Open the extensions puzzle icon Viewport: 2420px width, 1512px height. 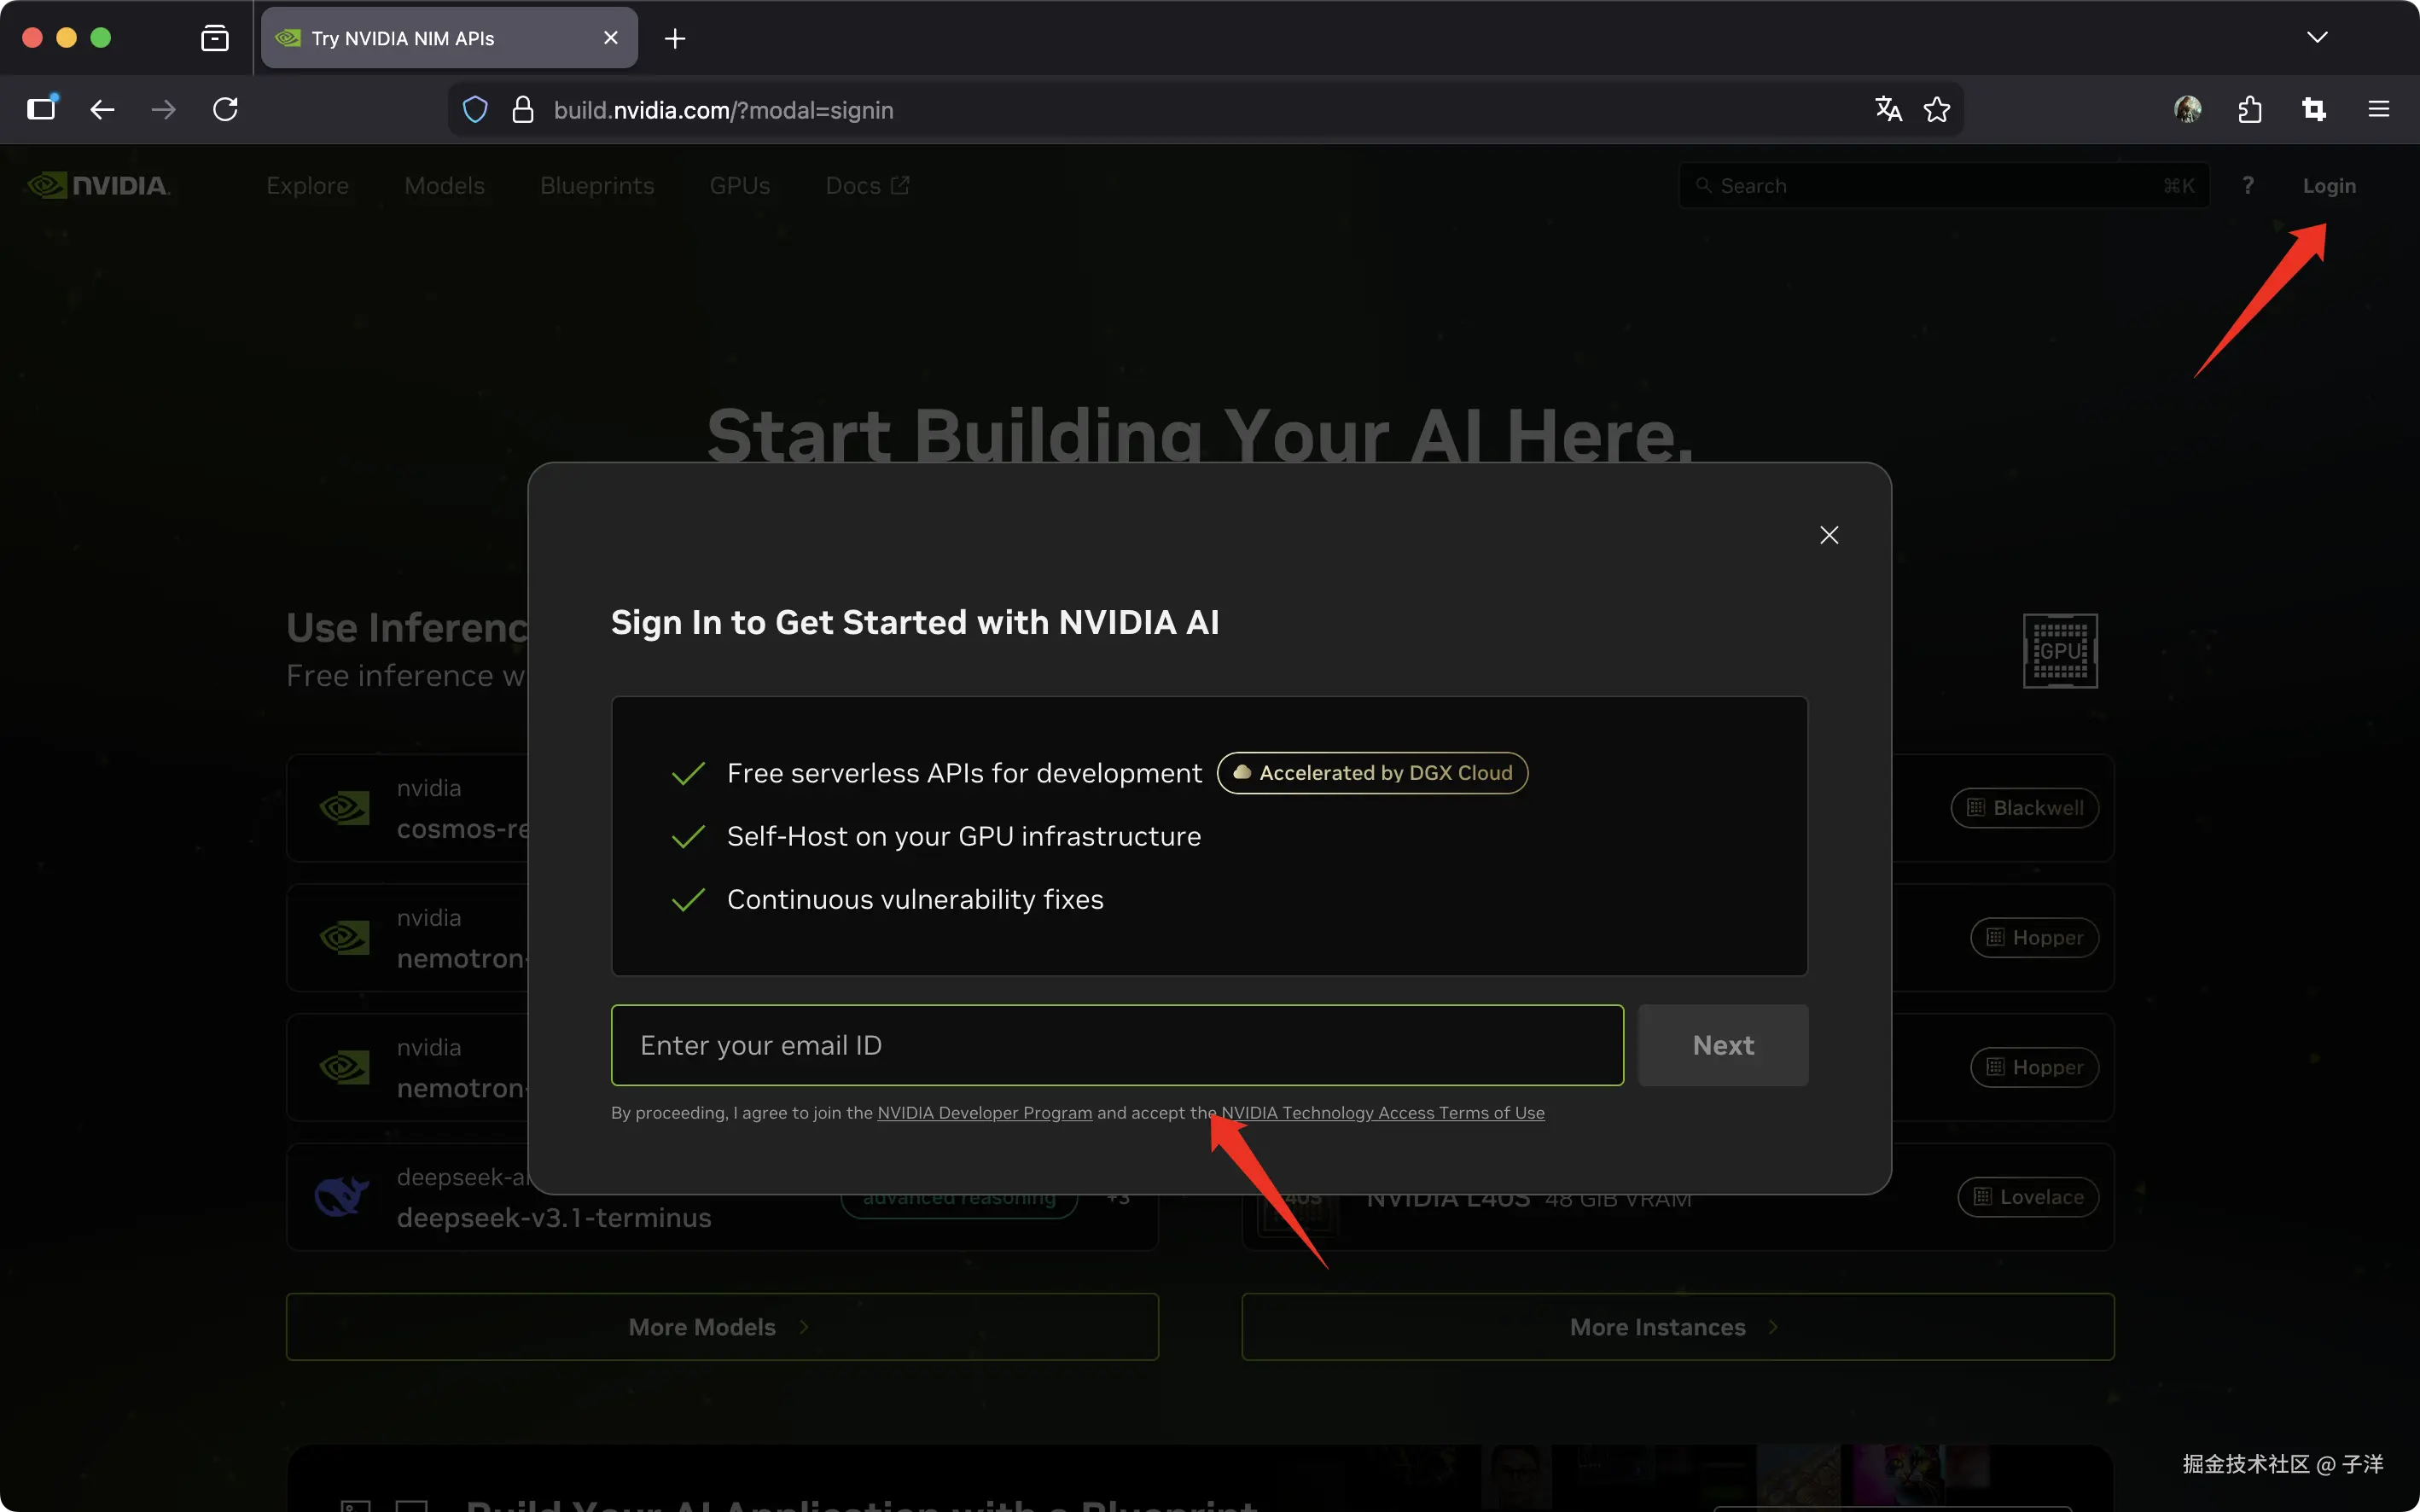coord(2250,109)
